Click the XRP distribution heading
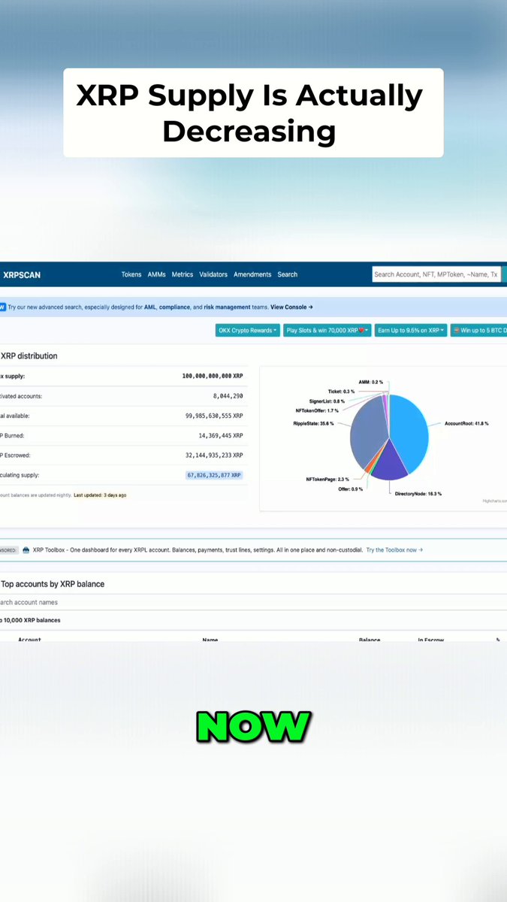 [29, 356]
